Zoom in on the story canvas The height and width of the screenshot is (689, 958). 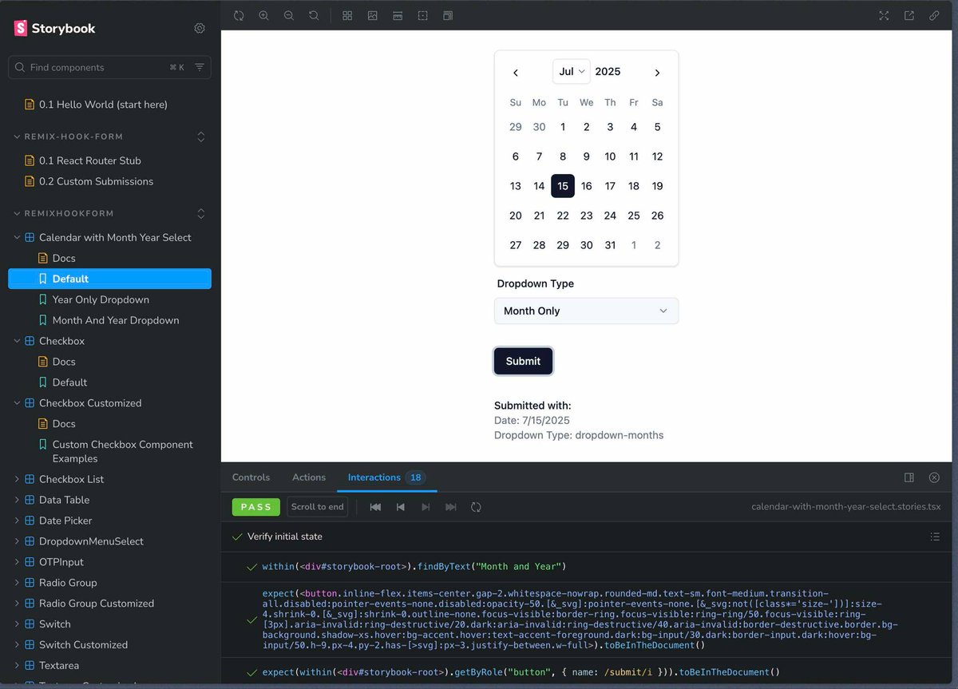(x=263, y=15)
